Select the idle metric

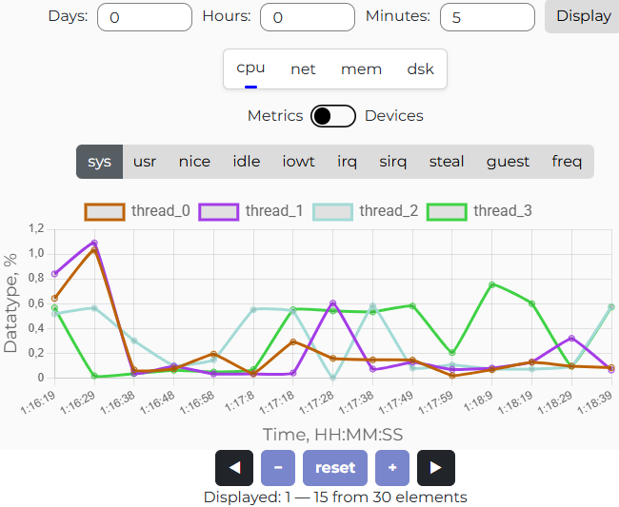tap(246, 162)
